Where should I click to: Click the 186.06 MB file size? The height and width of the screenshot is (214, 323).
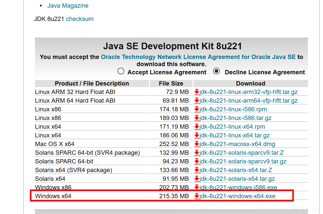coord(174,135)
